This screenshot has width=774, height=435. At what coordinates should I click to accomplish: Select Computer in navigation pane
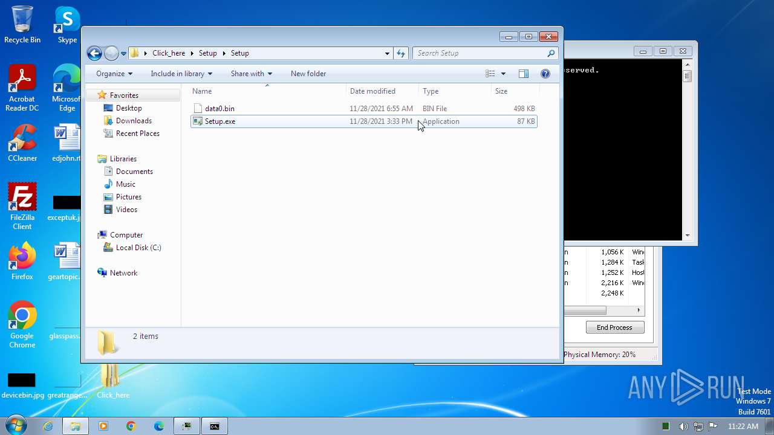point(126,235)
